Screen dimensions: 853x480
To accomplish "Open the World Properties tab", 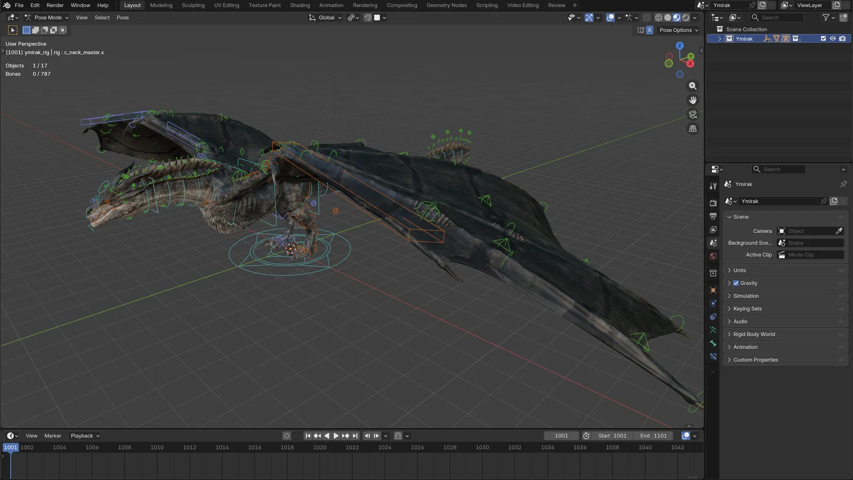I will tap(713, 256).
